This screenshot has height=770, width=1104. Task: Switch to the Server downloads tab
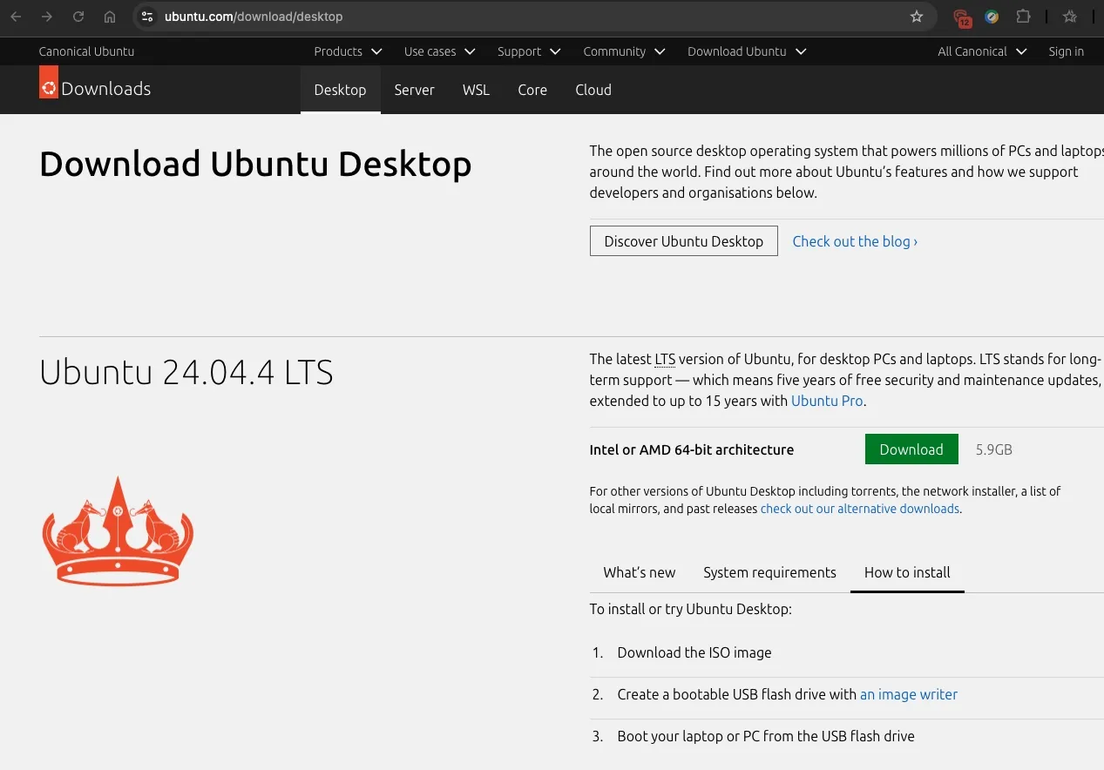pos(414,90)
